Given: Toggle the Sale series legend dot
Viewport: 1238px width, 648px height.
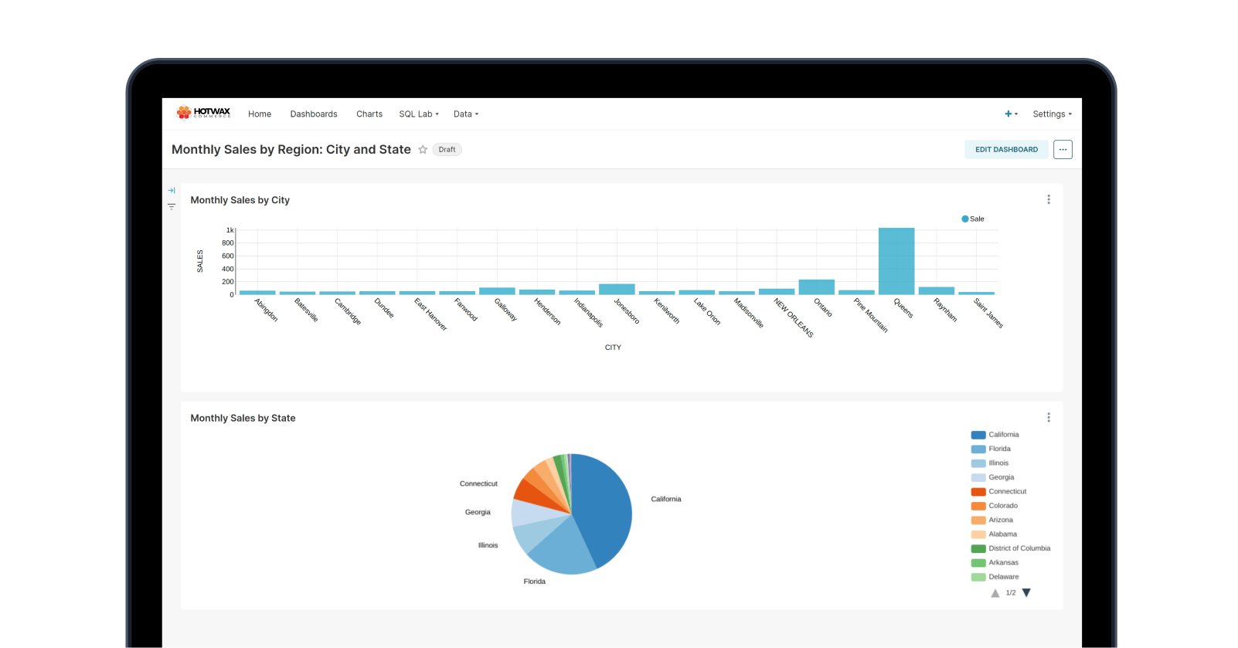Looking at the screenshot, I should coord(965,219).
